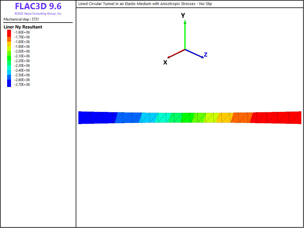Click the FLAC3D 9.6 logo

pyautogui.click(x=38, y=7)
